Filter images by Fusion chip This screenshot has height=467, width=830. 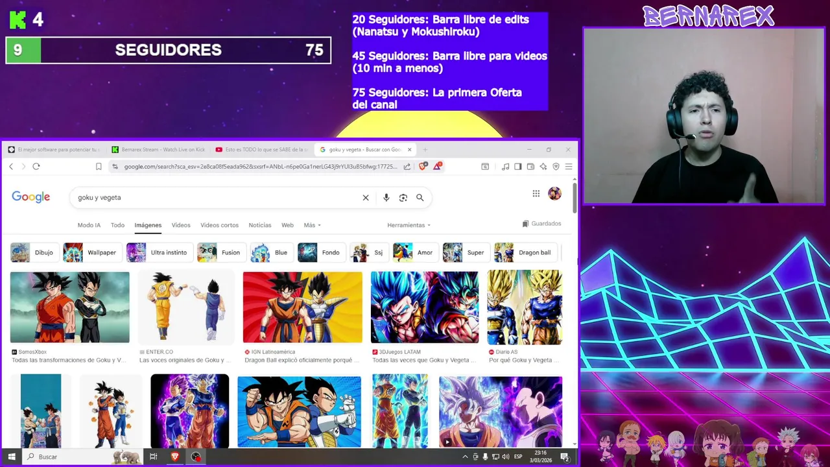point(222,252)
